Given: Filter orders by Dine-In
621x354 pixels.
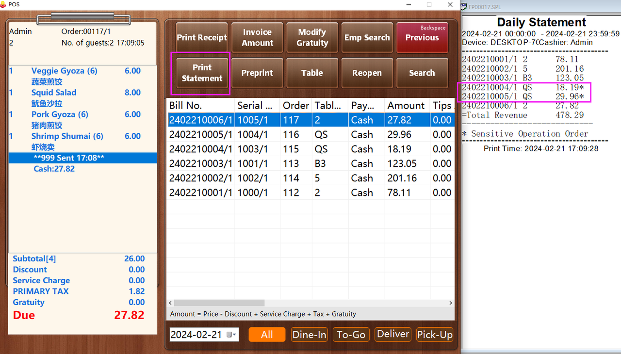Looking at the screenshot, I should pos(309,335).
